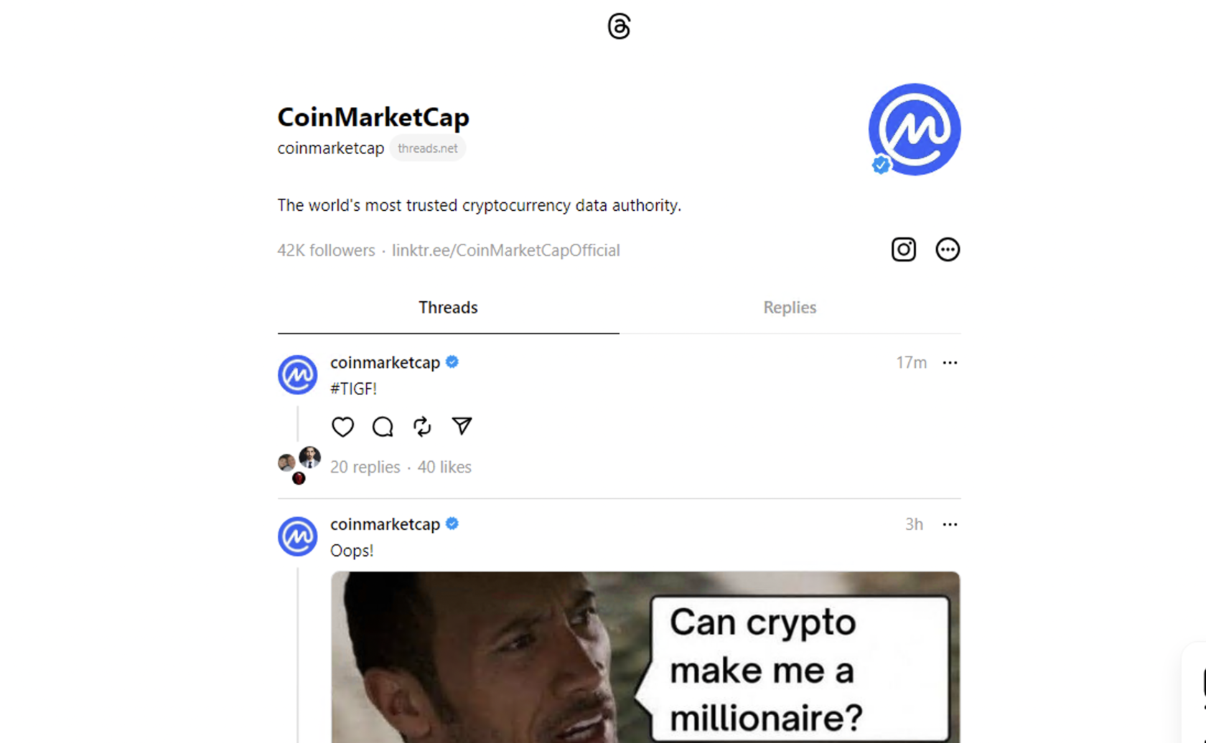Image resolution: width=1206 pixels, height=743 pixels.
Task: Open the 17m post's three-dot menu
Action: pyautogui.click(x=950, y=363)
